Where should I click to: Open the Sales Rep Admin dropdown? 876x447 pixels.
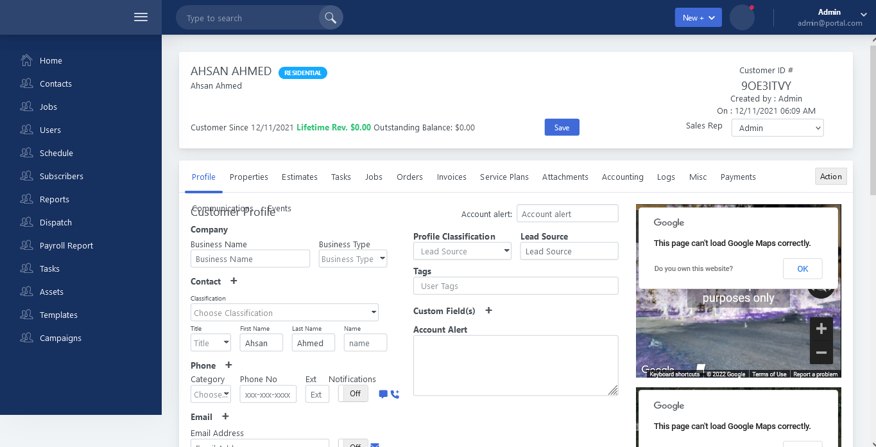[777, 128]
